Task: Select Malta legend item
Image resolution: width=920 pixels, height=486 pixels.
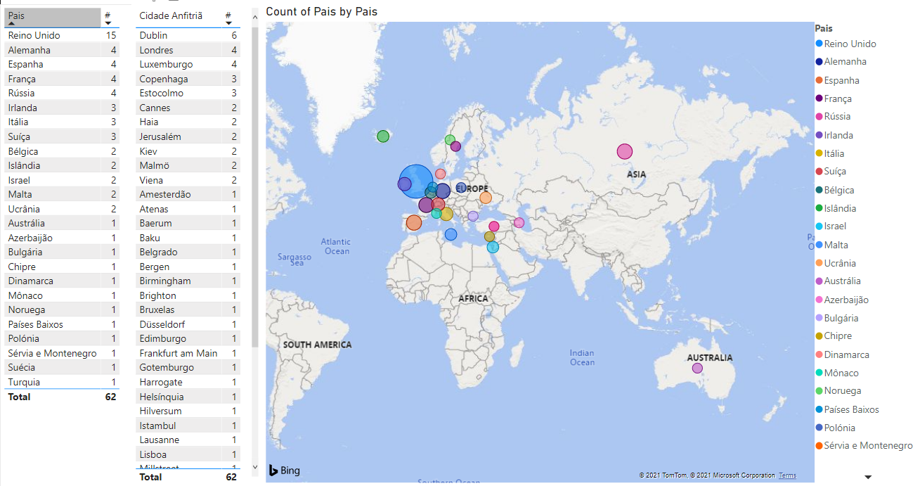Action: point(832,245)
